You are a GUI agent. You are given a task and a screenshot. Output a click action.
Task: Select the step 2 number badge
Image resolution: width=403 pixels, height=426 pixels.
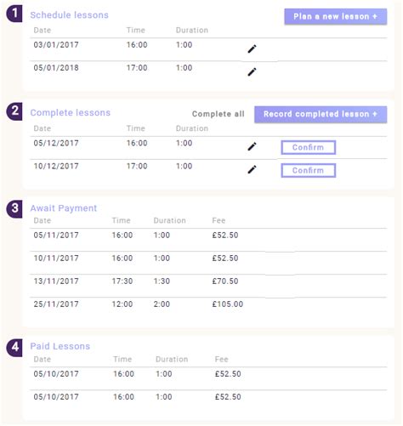click(14, 111)
